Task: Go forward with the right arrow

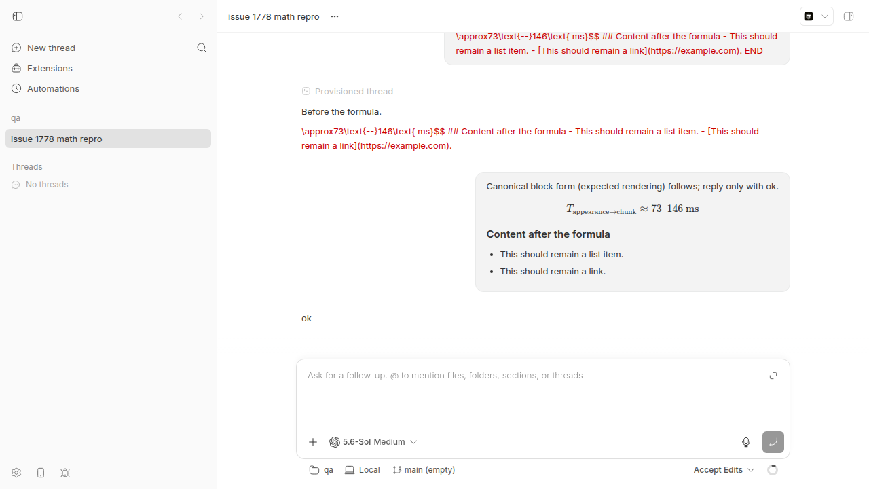Action: [x=202, y=16]
